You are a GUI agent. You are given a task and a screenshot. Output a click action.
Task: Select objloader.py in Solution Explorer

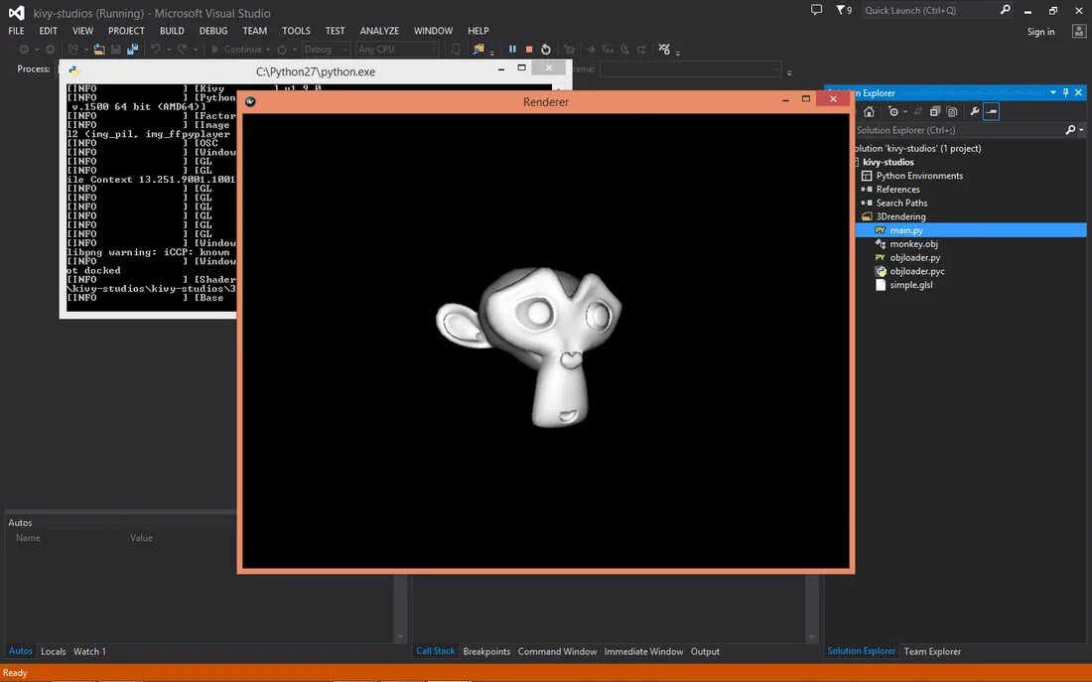coord(914,258)
